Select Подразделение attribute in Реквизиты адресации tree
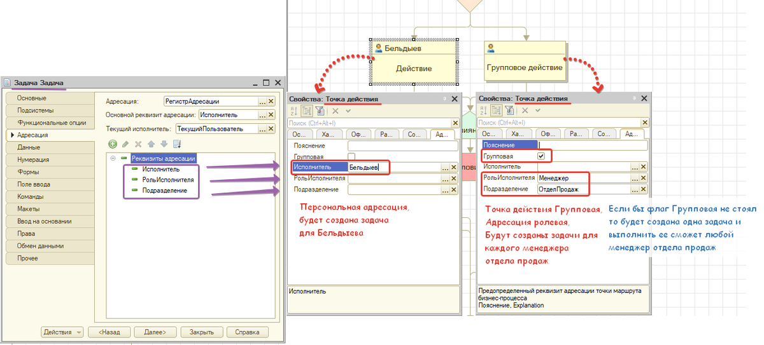The width and height of the screenshot is (764, 345). (x=164, y=191)
